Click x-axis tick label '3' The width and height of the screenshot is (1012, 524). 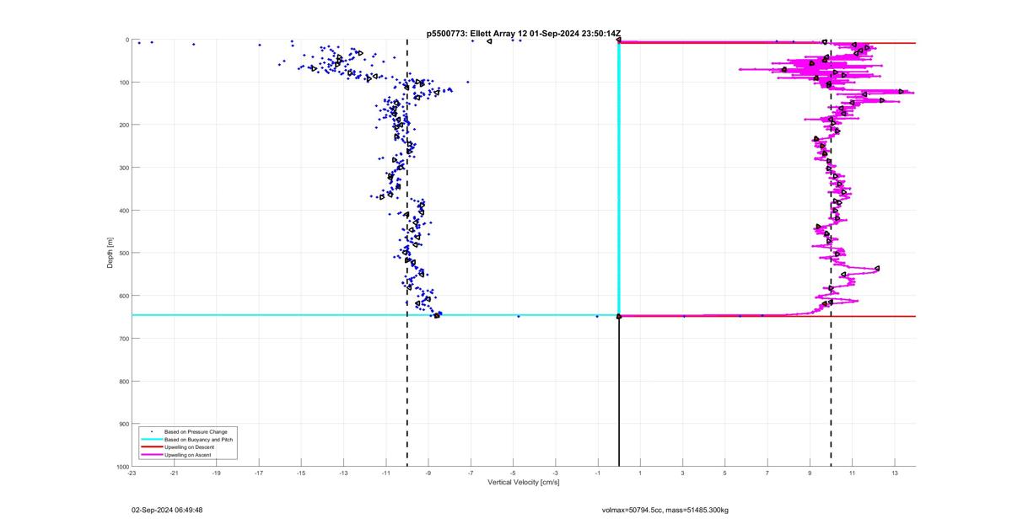682,473
